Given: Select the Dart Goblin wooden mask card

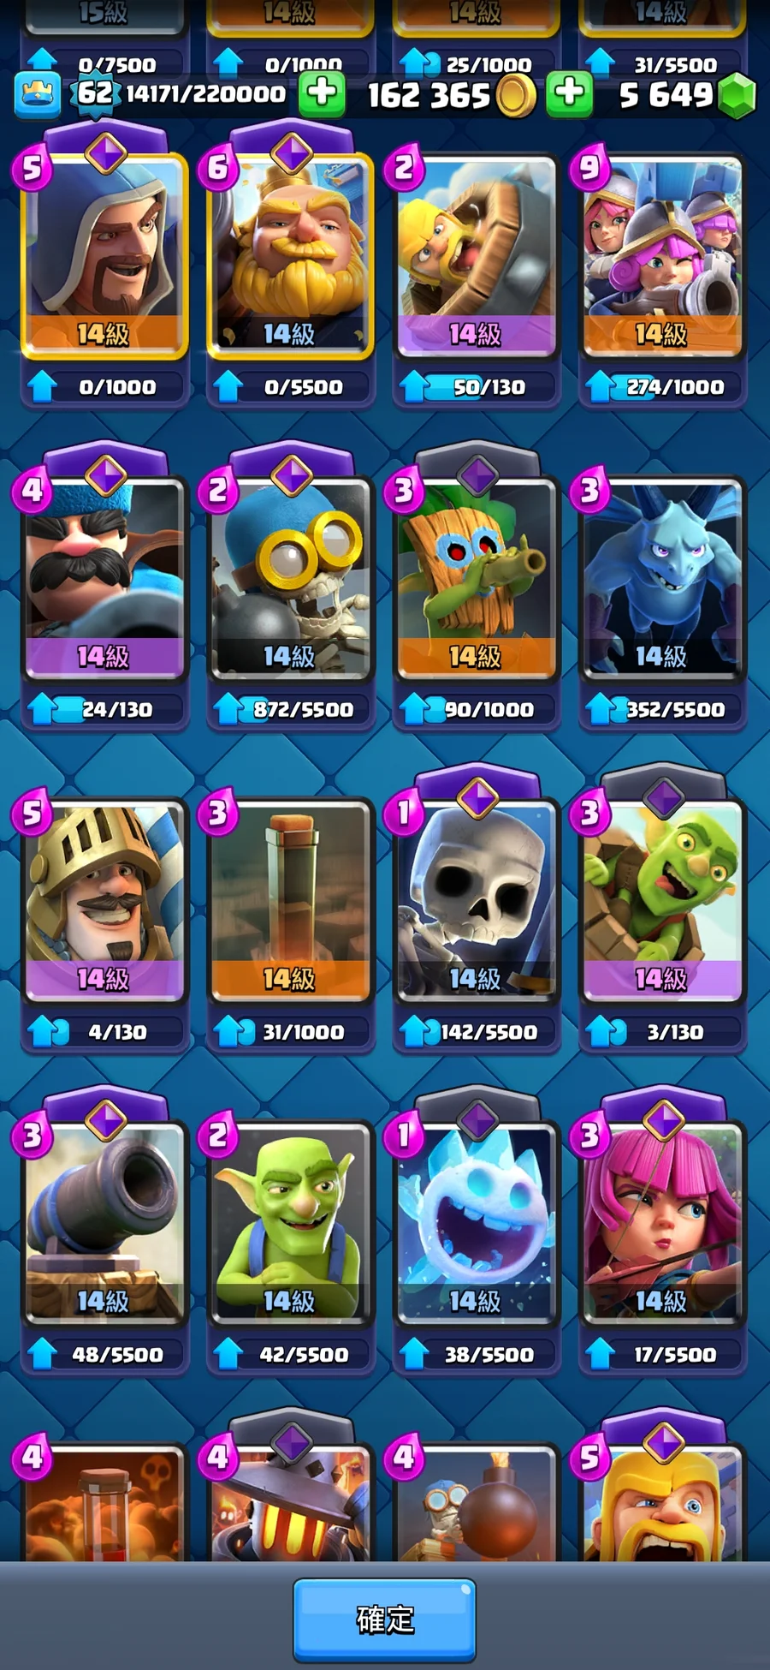Looking at the screenshot, I should click(476, 578).
